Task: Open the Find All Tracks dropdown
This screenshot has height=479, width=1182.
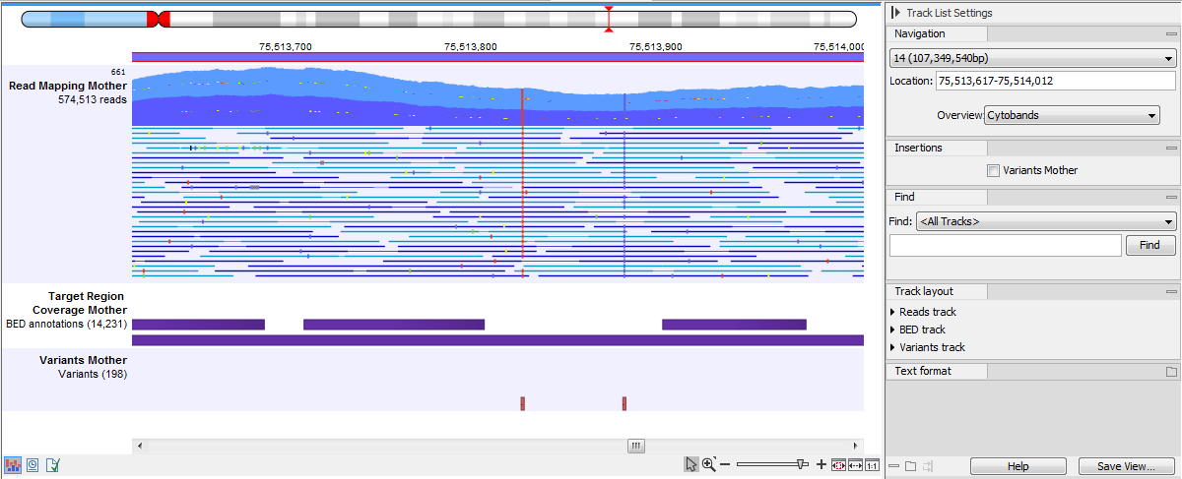Action: (x=1045, y=221)
